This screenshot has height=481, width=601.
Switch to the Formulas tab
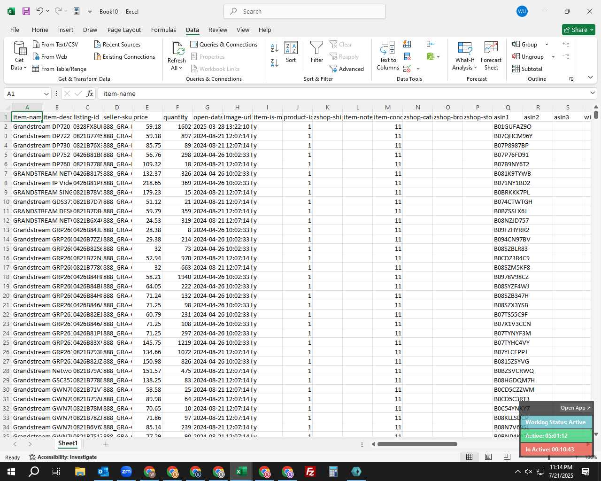pyautogui.click(x=163, y=30)
